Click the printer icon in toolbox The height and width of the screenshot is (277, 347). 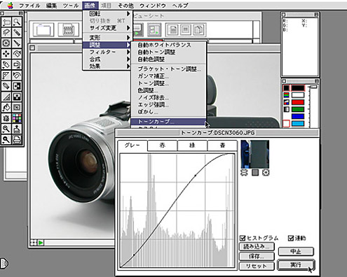pyautogui.click(x=17, y=140)
